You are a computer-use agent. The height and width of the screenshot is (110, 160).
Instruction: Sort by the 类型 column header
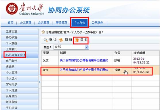(50, 53)
